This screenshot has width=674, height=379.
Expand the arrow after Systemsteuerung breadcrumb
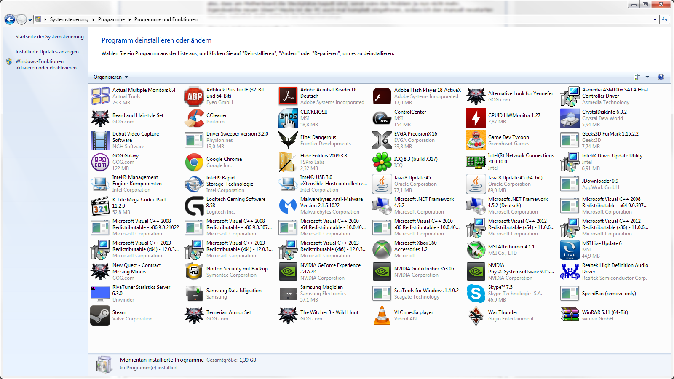(93, 19)
